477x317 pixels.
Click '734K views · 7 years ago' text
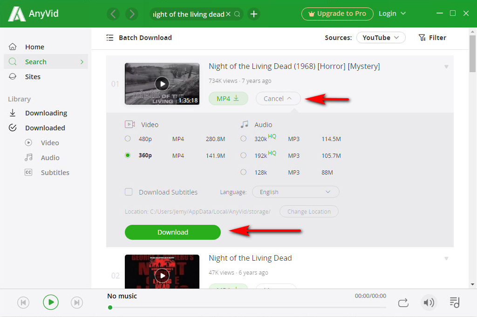240,81
